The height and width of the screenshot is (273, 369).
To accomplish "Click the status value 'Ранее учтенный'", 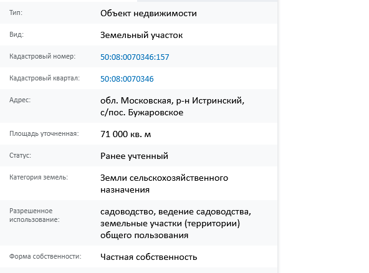I will coord(134,156).
